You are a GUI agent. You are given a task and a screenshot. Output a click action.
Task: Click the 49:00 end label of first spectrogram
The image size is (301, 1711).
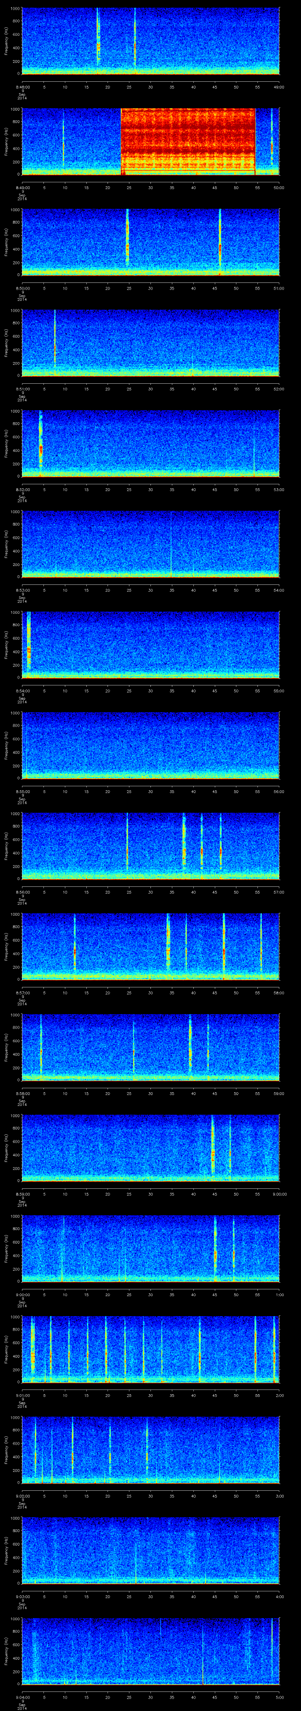point(278,86)
